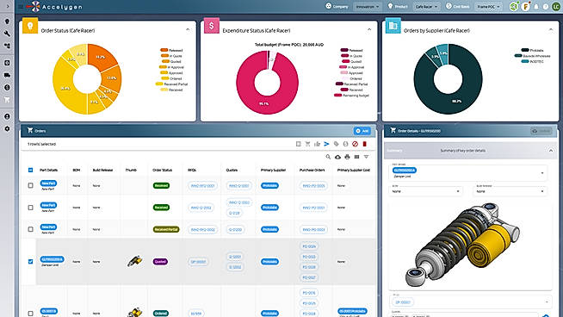
Task: Click the red delete icon in orders toolbar
Action: (364, 144)
